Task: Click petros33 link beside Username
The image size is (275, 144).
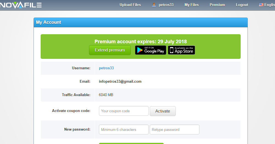Action: tap(106, 68)
